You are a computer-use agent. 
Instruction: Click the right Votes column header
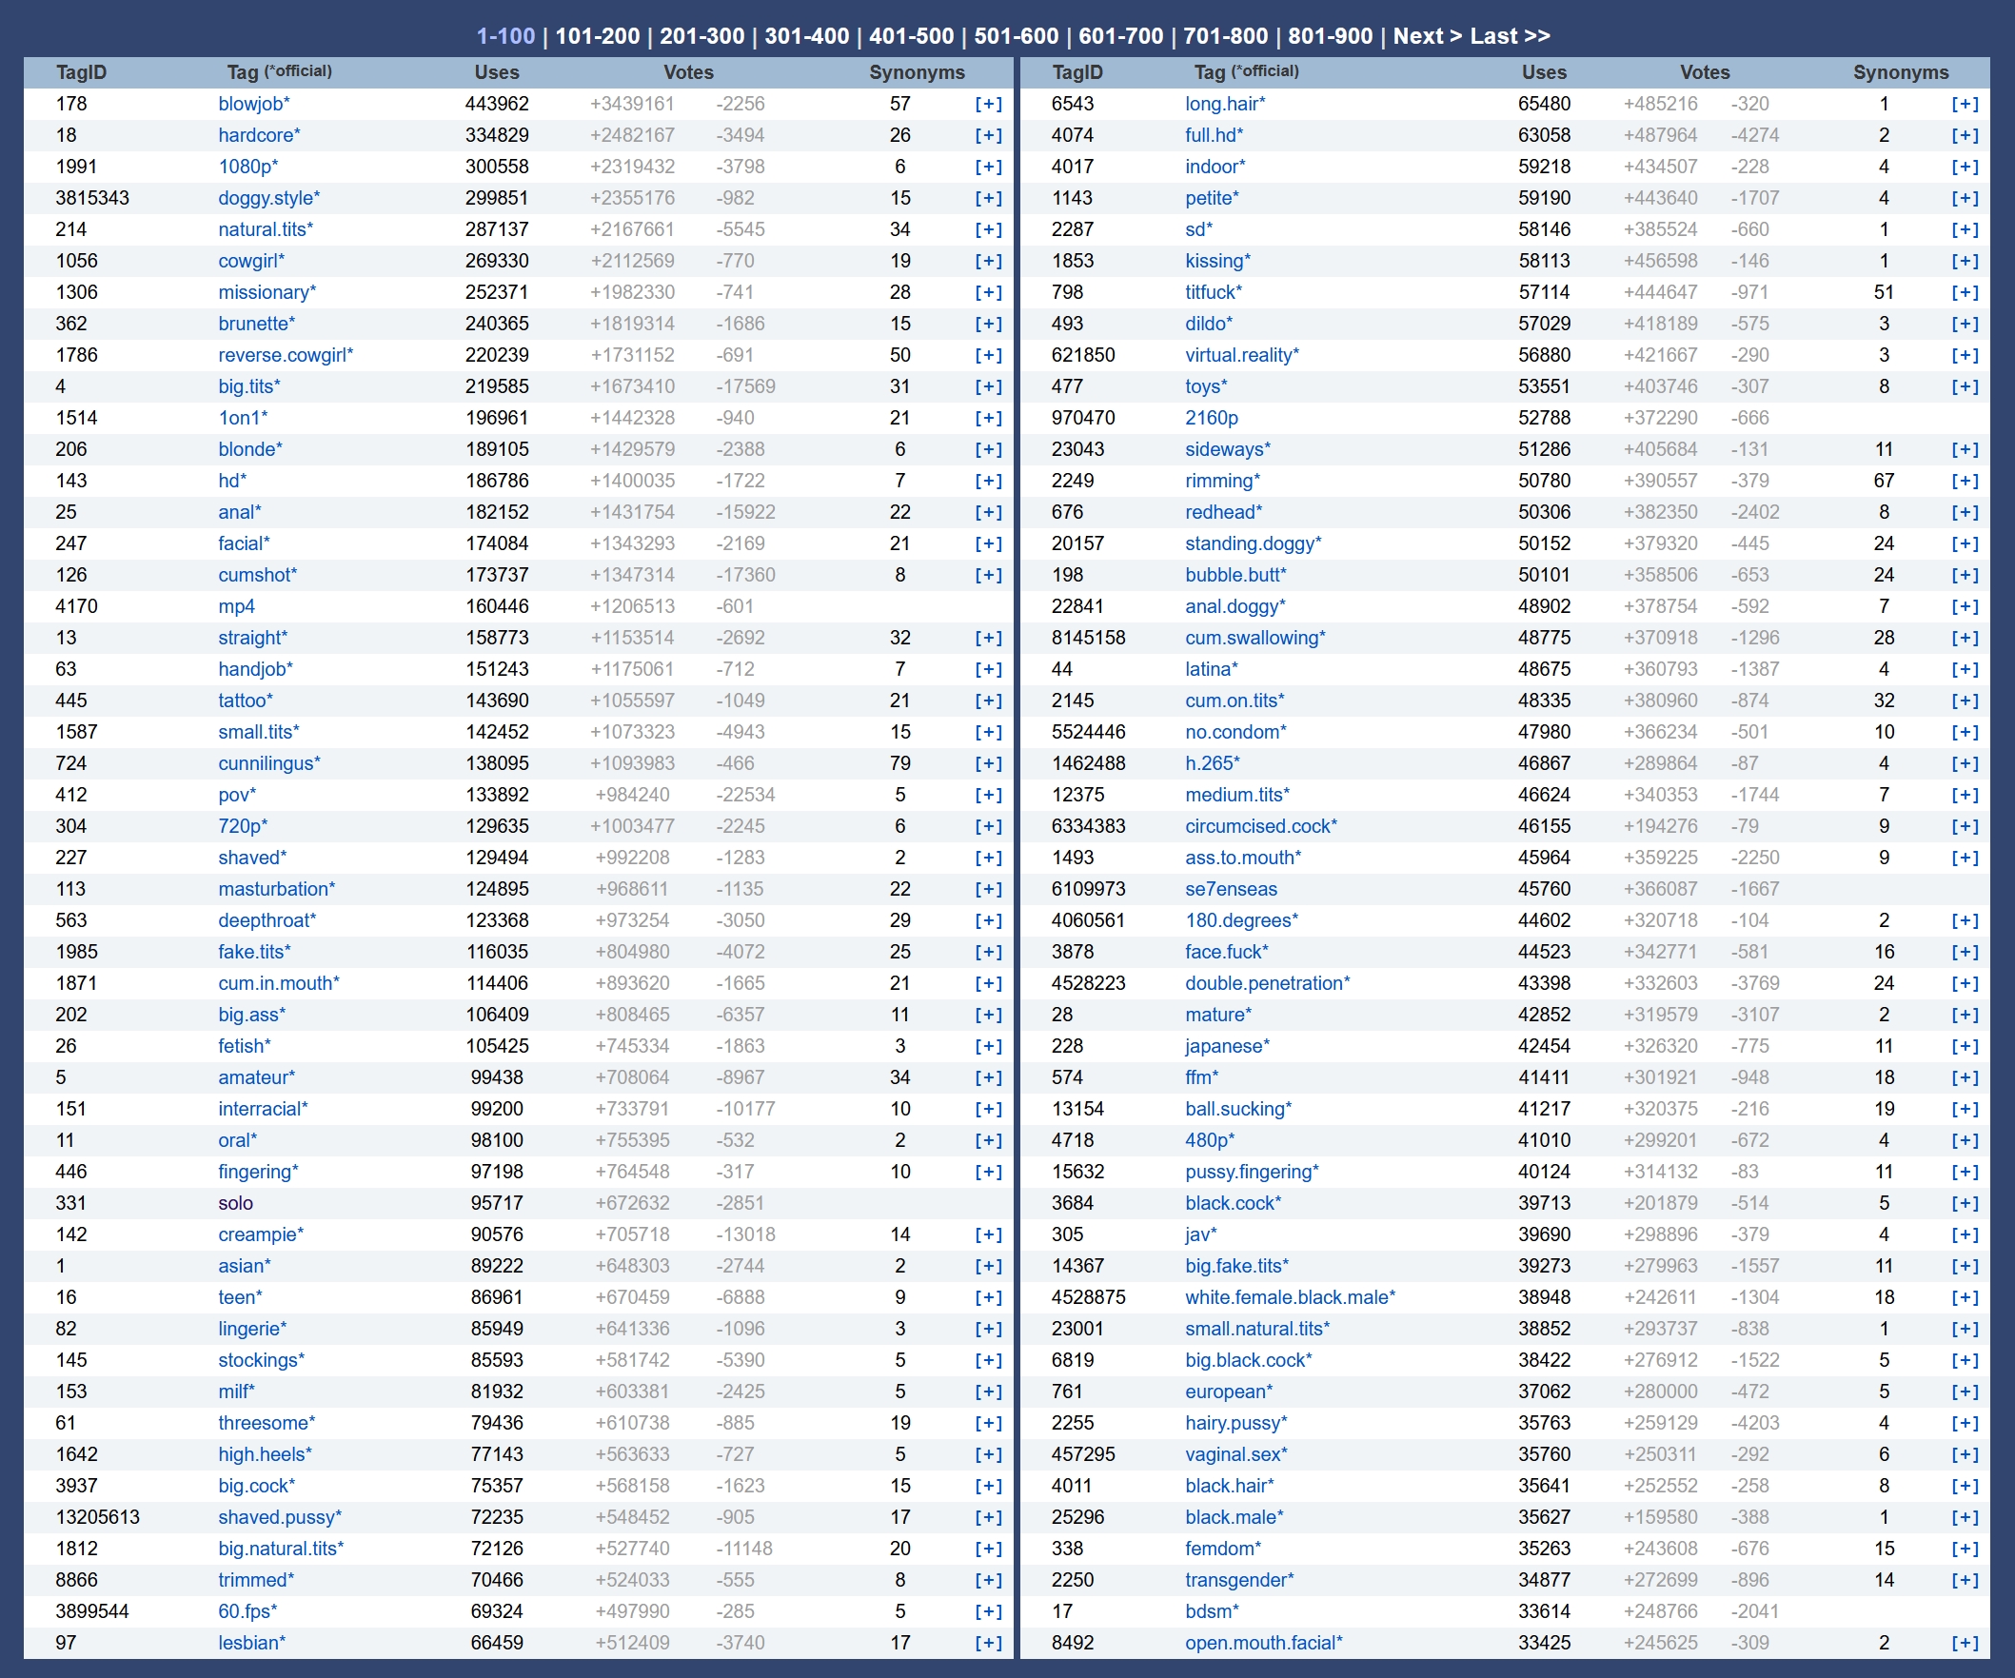[x=1704, y=72]
